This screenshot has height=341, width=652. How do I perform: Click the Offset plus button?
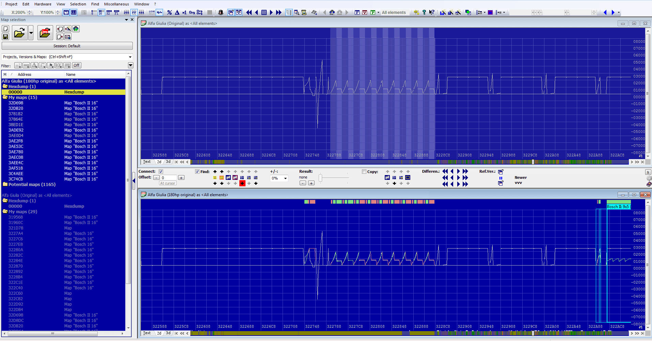tap(181, 178)
